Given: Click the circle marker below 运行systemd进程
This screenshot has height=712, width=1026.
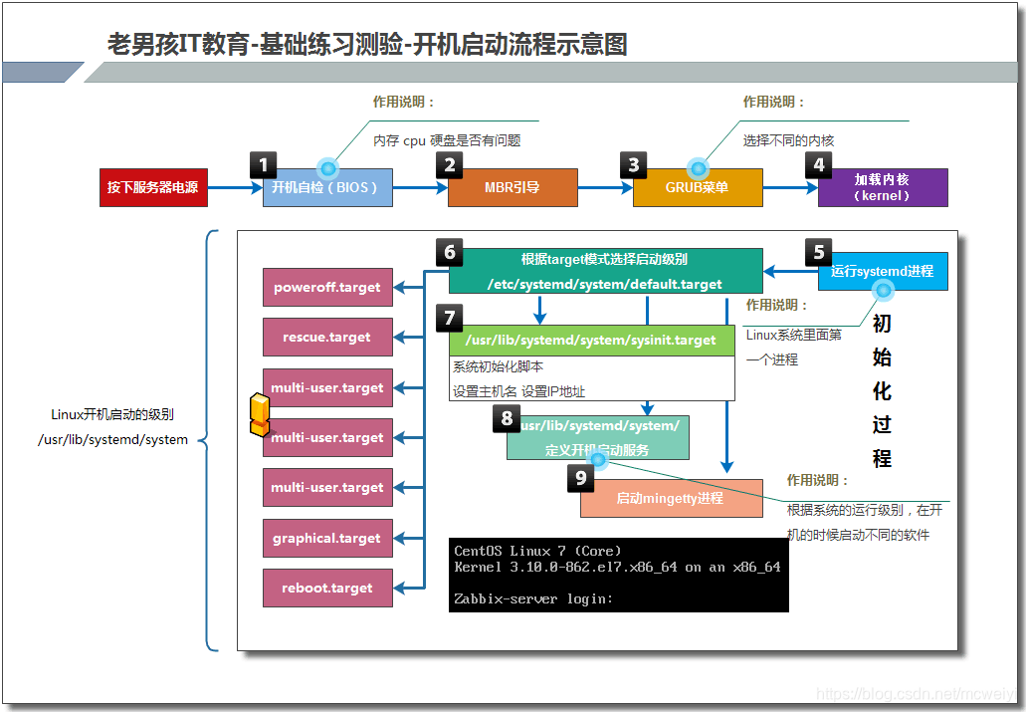Looking at the screenshot, I should click(882, 292).
